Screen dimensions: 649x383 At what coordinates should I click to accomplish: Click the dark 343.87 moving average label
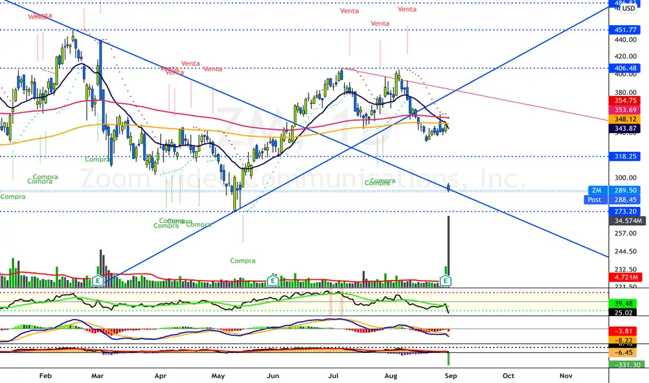point(625,129)
